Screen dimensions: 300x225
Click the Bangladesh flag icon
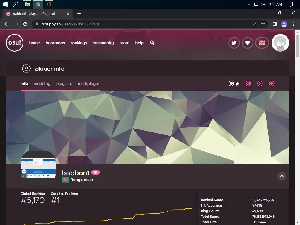pos(65,180)
